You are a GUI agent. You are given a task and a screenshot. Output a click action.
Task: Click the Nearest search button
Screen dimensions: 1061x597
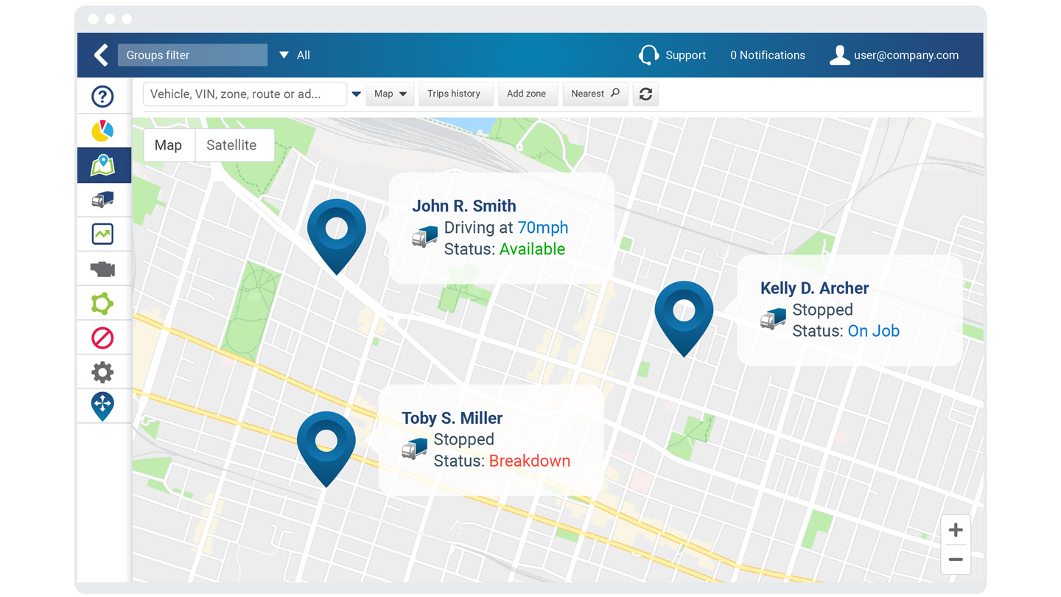pos(595,94)
